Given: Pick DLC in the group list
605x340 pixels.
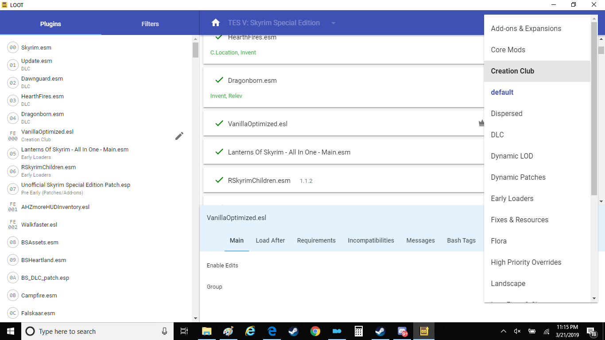Looking at the screenshot, I should [x=537, y=135].
